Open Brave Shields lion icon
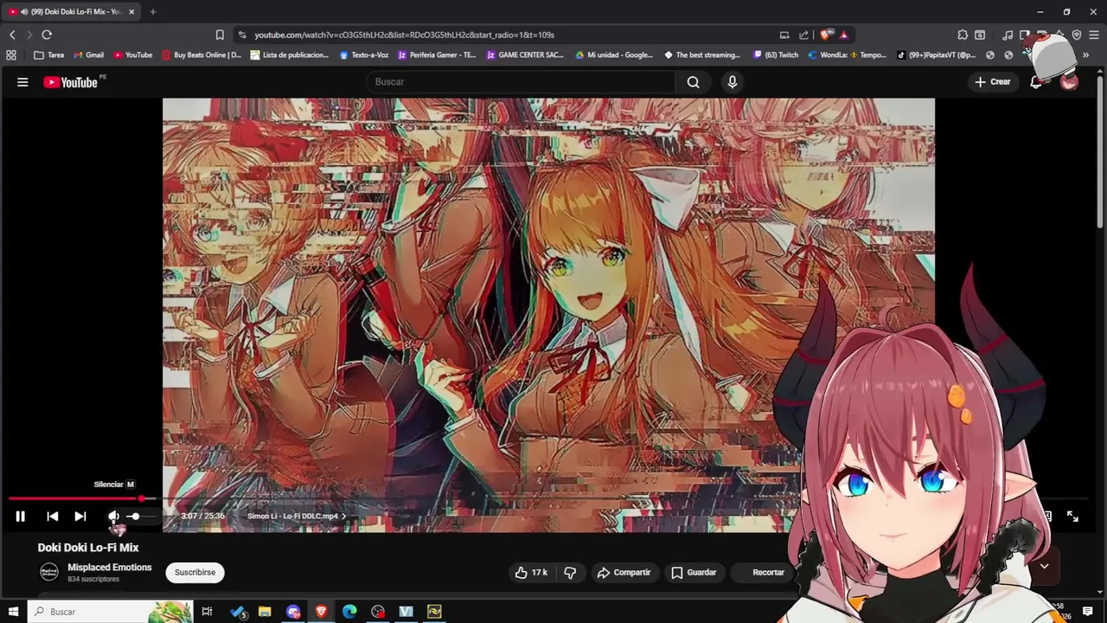Screen dimensions: 1107x623 pyautogui.click(x=826, y=35)
